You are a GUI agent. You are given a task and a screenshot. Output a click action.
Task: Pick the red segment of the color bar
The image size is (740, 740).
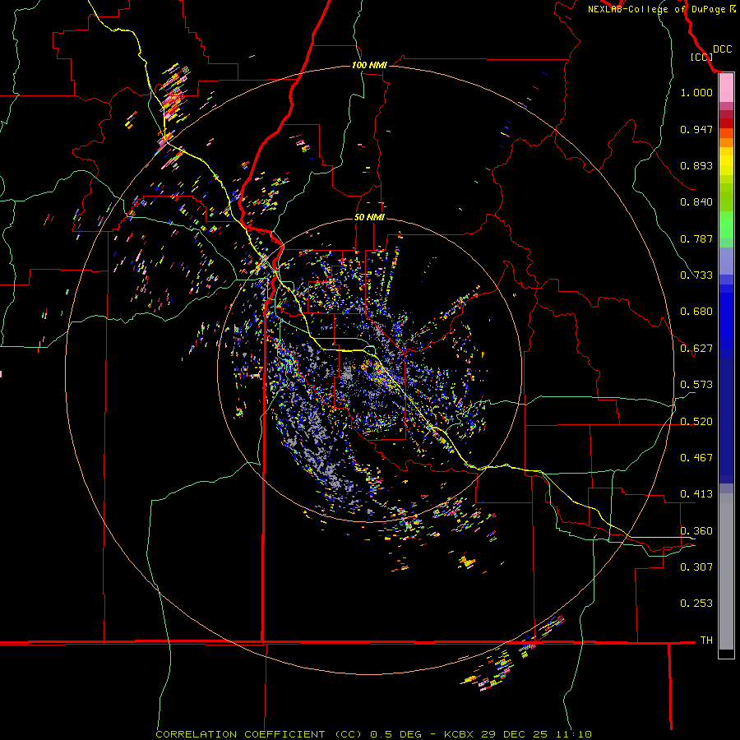(726, 123)
